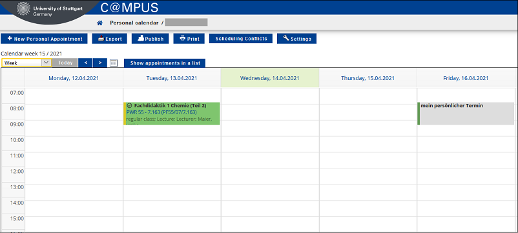
Task: Jump to Today
Action: (65, 63)
